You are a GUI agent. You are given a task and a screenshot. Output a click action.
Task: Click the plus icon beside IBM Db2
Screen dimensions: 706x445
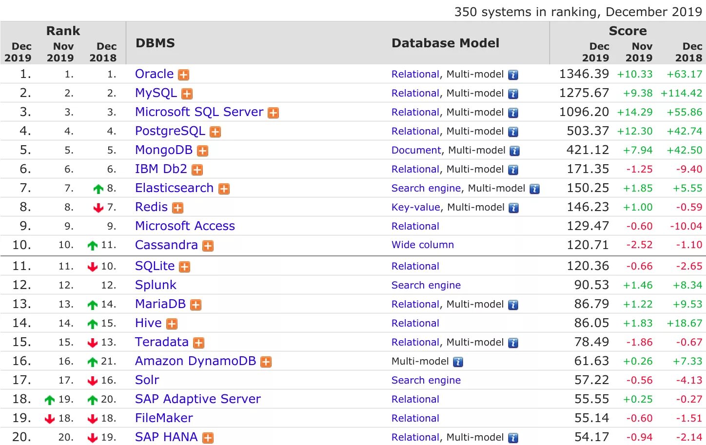pyautogui.click(x=197, y=170)
